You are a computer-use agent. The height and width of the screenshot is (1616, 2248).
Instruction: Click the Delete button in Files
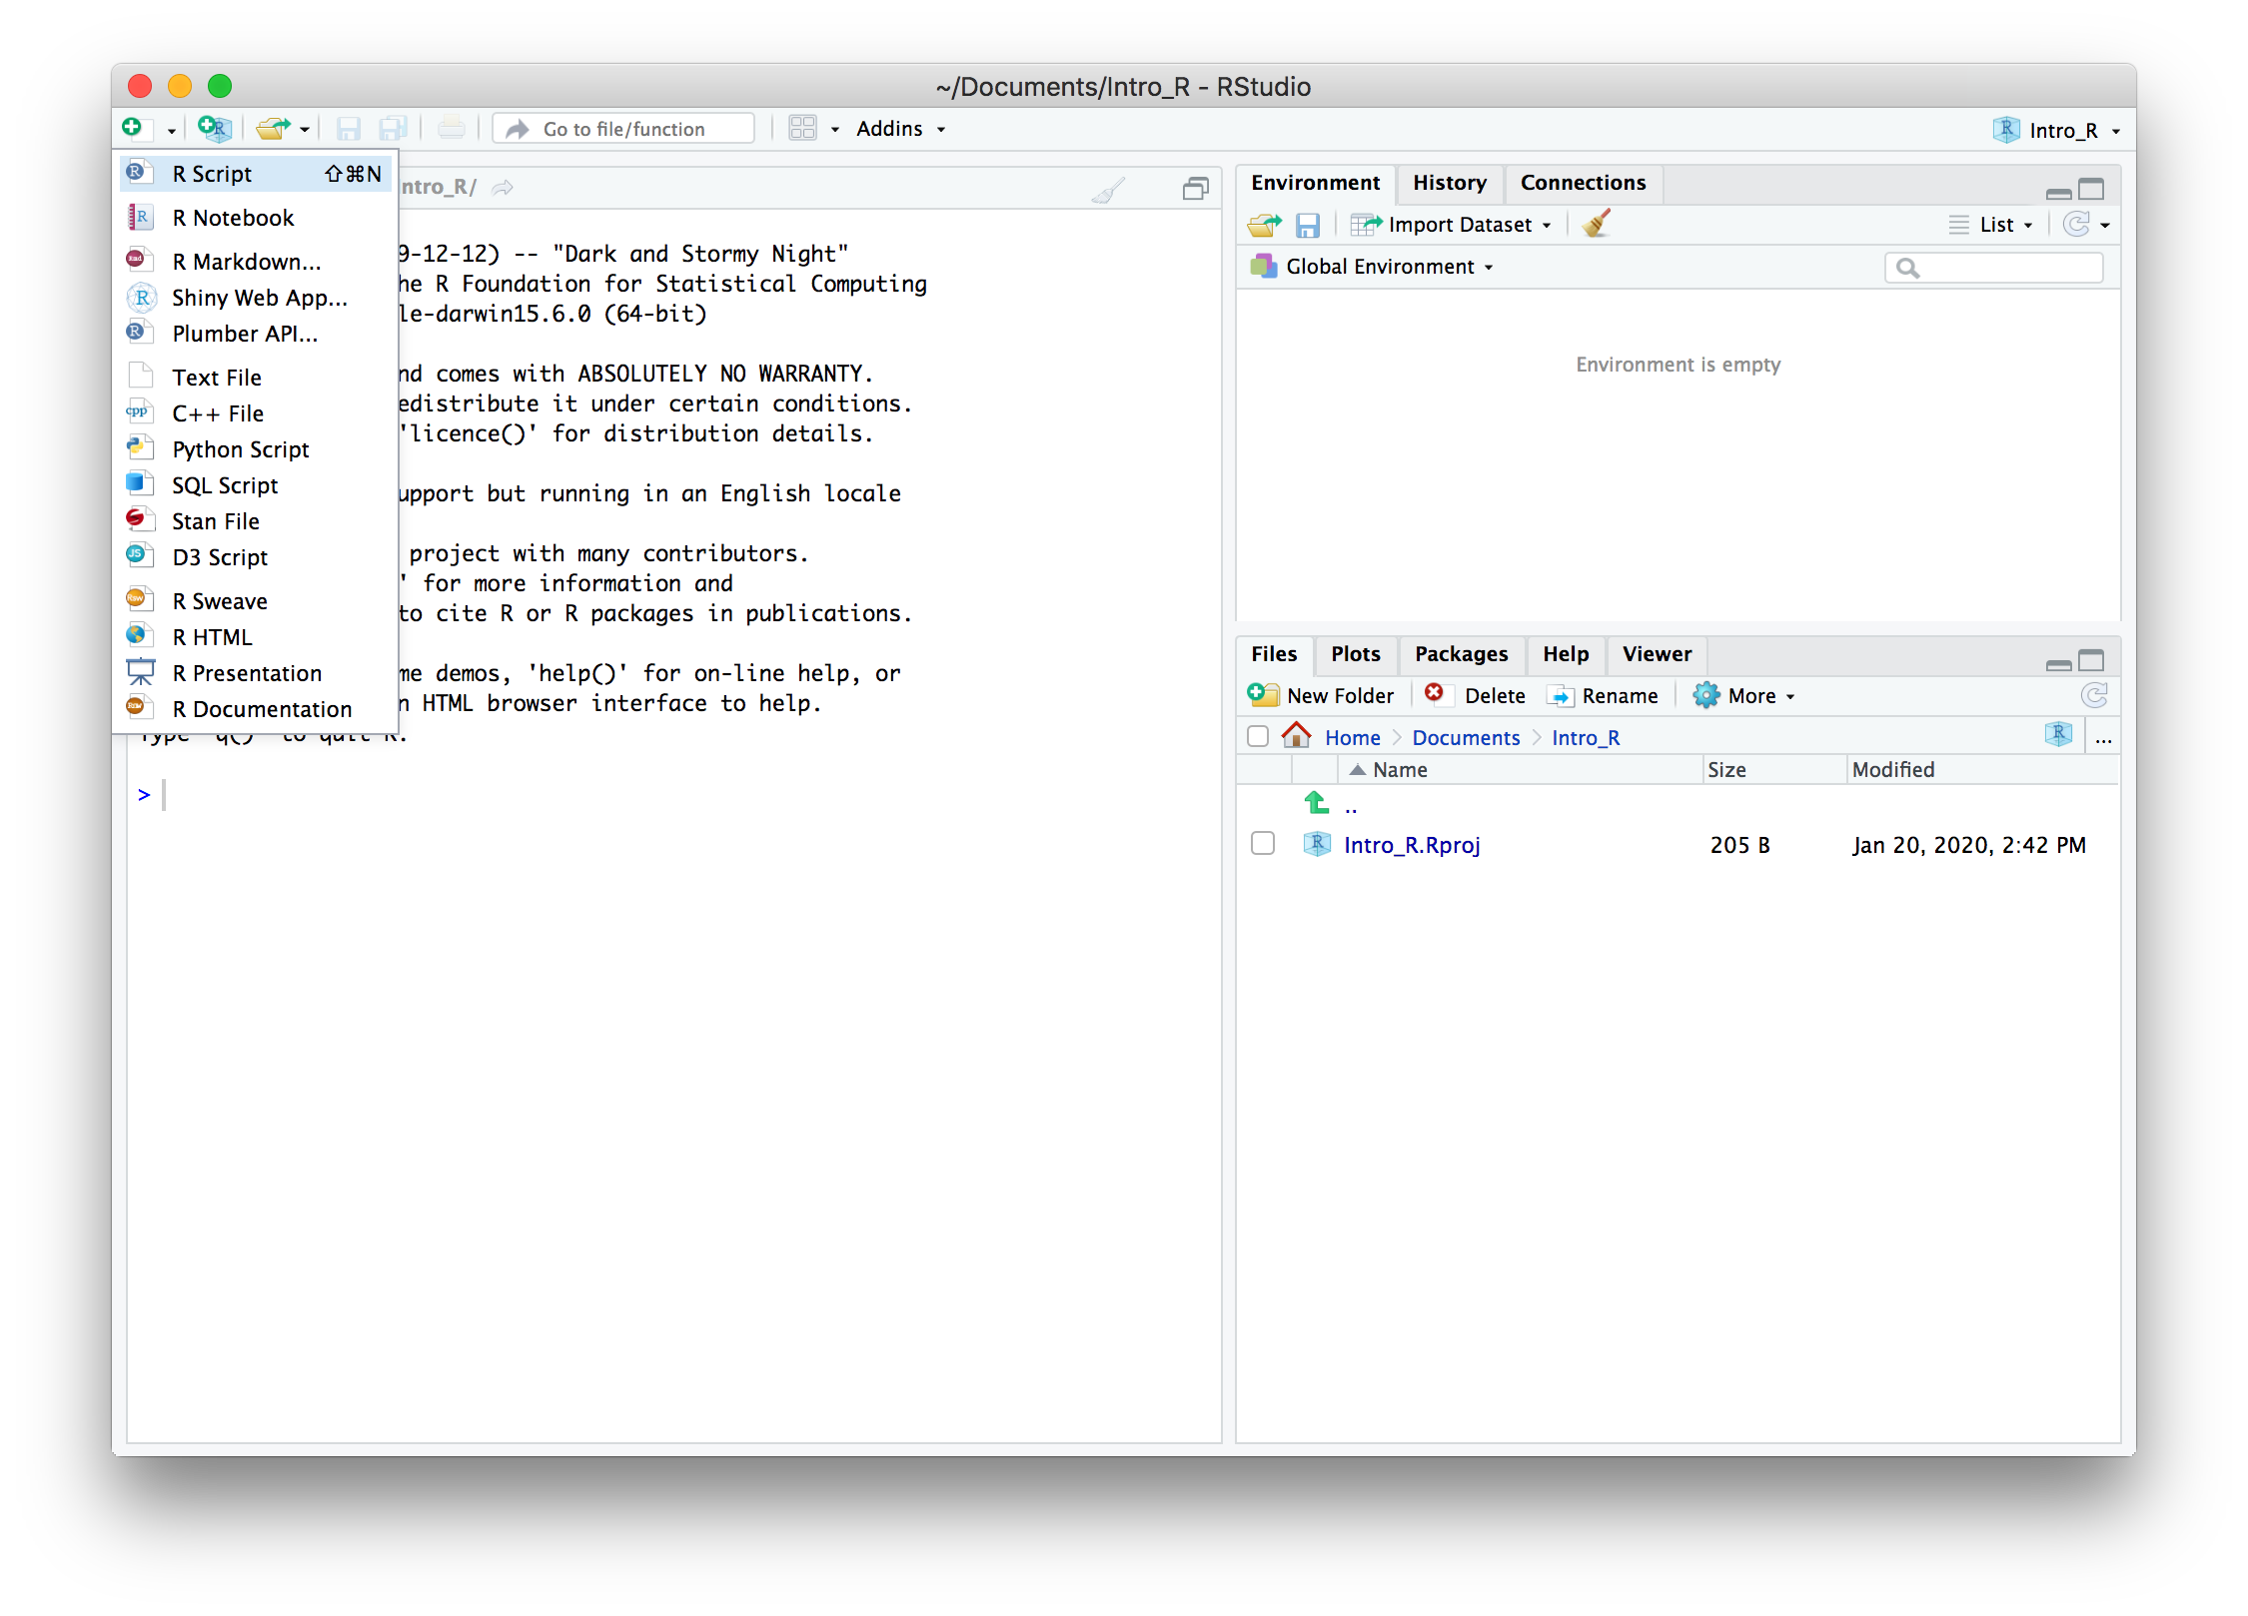(x=1475, y=695)
